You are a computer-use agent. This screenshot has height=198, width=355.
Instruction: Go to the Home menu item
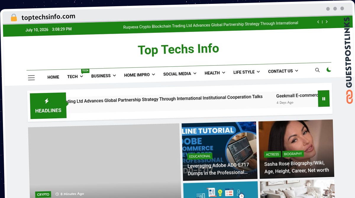(53, 77)
